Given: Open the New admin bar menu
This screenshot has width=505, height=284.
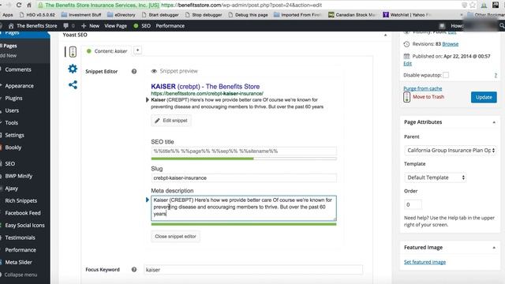Looking at the screenshot, I should [x=90, y=25].
